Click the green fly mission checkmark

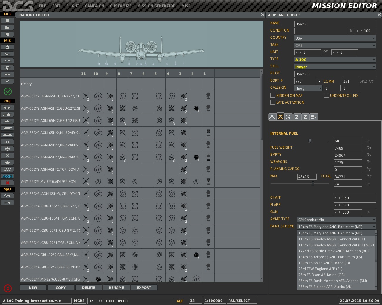point(8,91)
